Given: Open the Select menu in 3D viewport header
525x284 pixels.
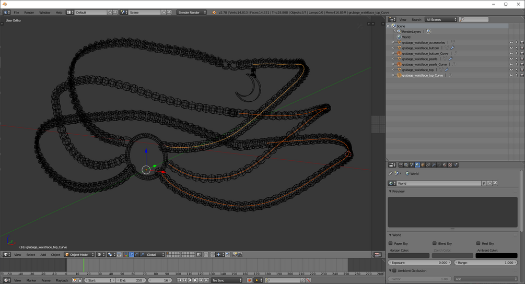Looking at the screenshot, I should 31,255.
